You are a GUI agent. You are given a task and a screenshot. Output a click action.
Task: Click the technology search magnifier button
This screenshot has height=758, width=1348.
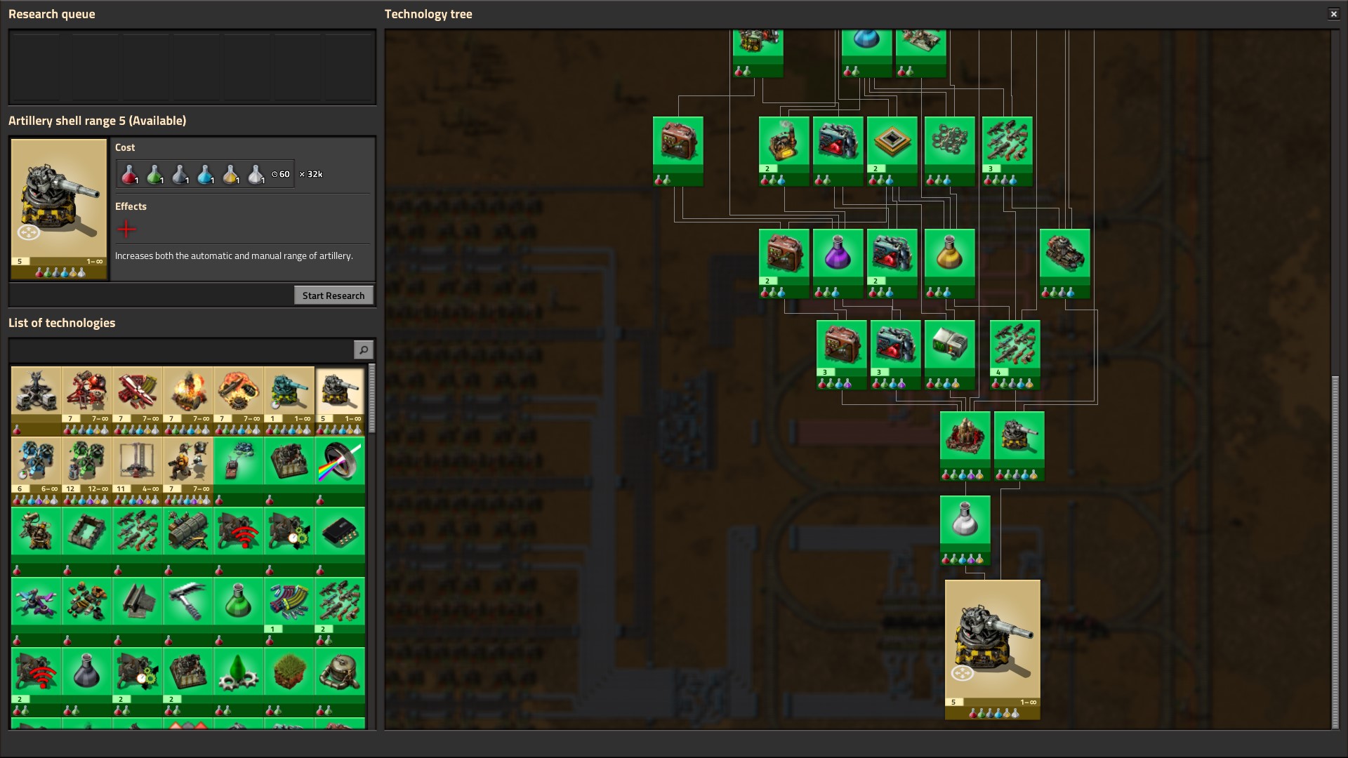(363, 350)
